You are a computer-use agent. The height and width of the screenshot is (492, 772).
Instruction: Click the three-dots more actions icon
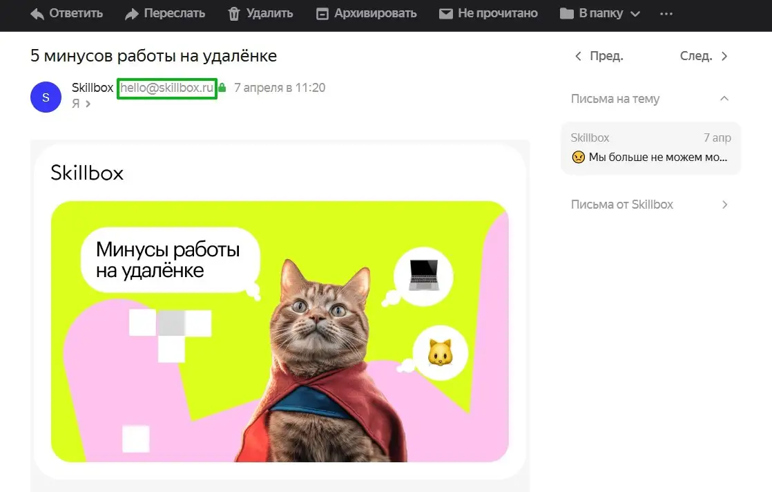666,13
